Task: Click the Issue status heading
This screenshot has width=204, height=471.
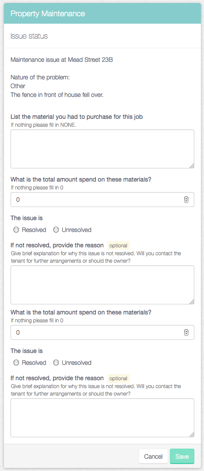Action: click(29, 36)
